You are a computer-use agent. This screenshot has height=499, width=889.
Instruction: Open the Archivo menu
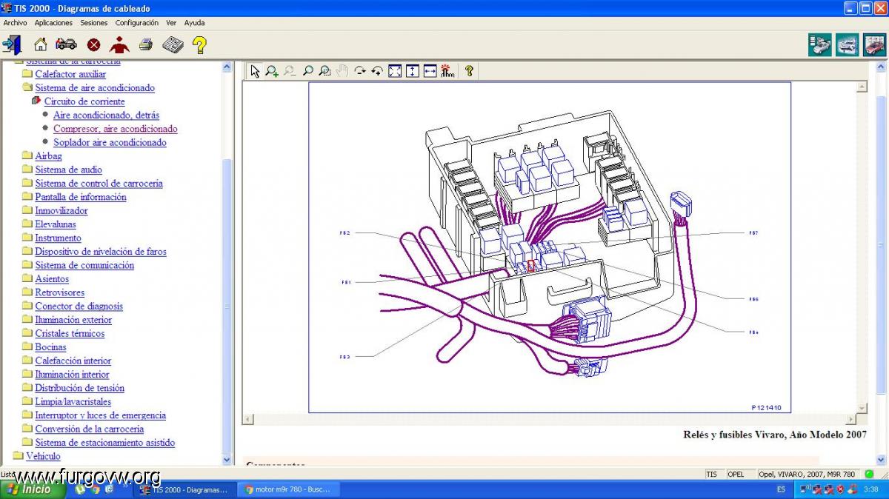click(15, 23)
